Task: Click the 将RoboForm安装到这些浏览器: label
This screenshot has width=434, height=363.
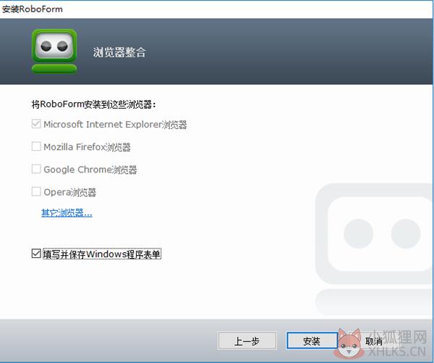Action: click(x=93, y=104)
